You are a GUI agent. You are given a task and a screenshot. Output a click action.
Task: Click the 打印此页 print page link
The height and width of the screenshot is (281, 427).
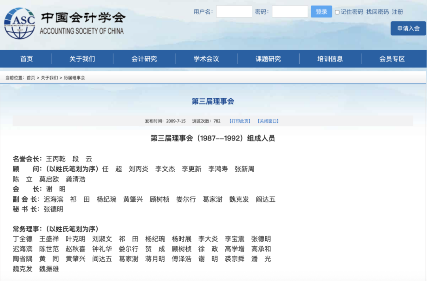[x=240, y=121]
